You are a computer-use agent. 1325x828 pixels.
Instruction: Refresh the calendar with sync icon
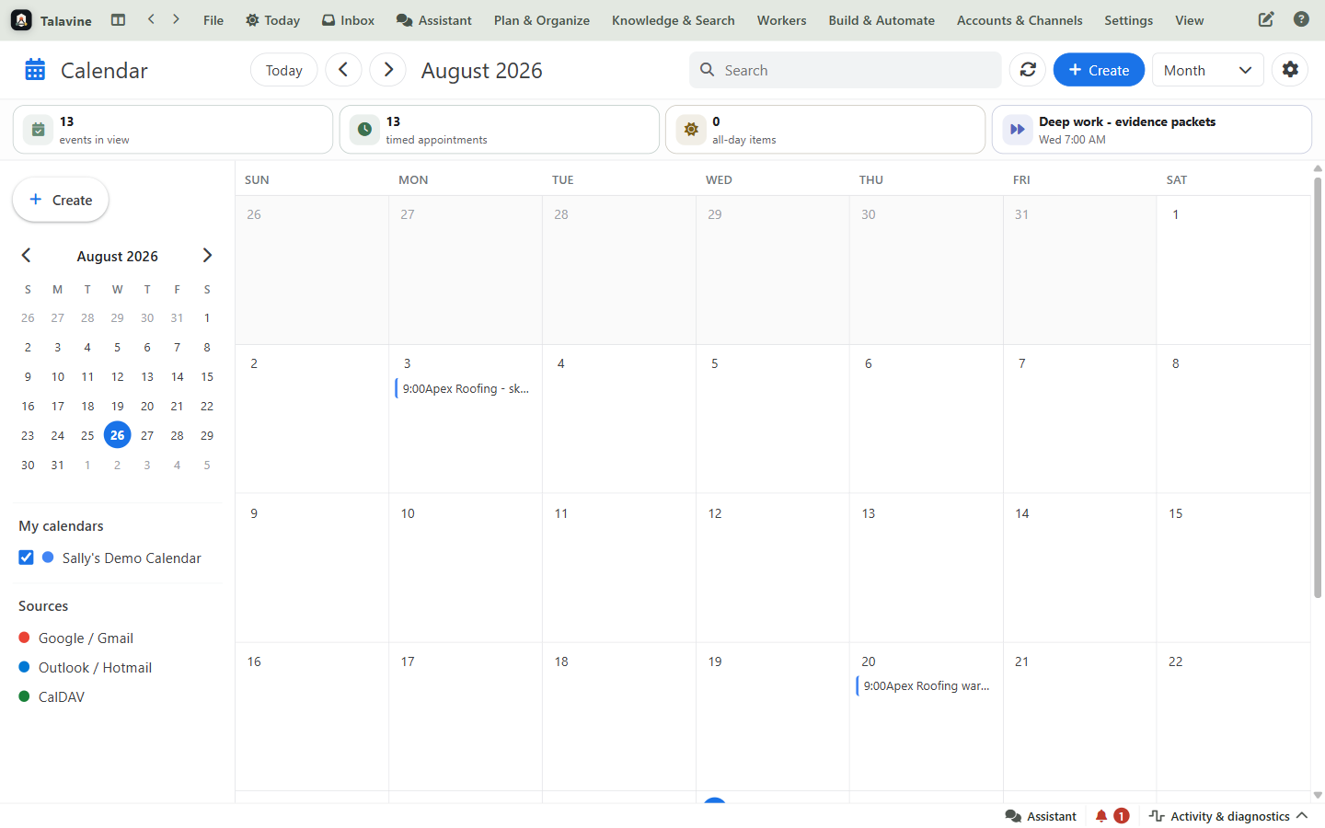click(1028, 70)
